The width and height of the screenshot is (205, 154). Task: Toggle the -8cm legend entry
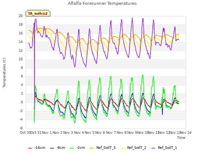click(x=58, y=148)
